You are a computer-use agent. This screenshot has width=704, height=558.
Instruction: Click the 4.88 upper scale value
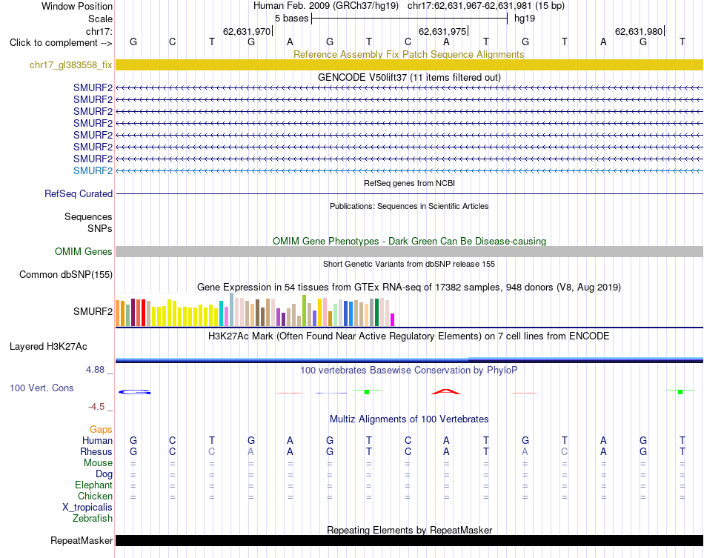click(95, 370)
